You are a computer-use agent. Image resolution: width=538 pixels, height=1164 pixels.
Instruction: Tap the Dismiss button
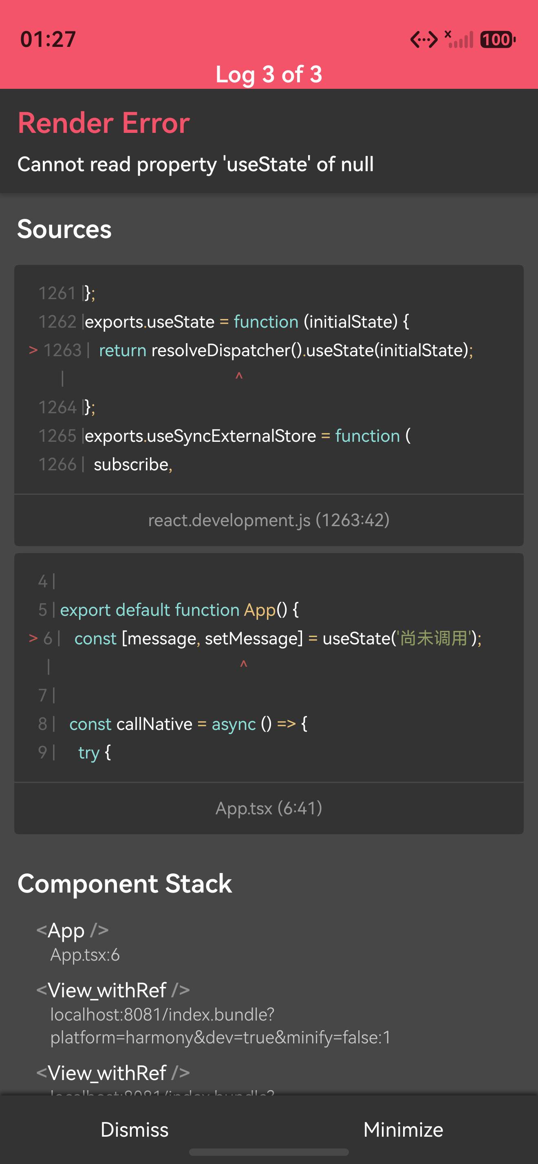[x=134, y=1129]
